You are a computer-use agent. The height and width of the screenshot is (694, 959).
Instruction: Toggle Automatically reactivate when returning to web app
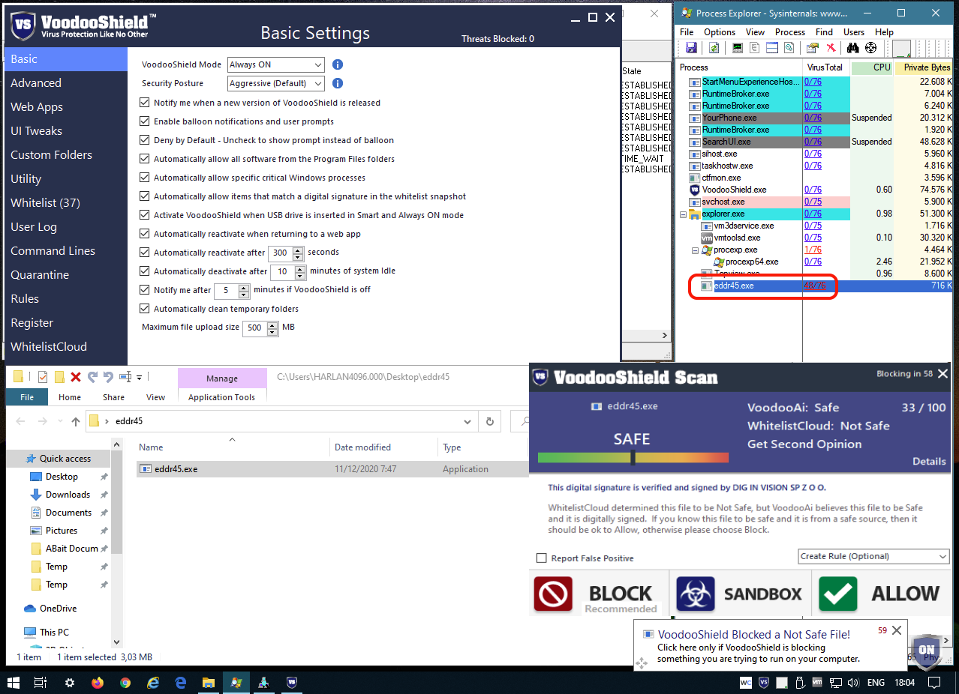pyautogui.click(x=146, y=234)
